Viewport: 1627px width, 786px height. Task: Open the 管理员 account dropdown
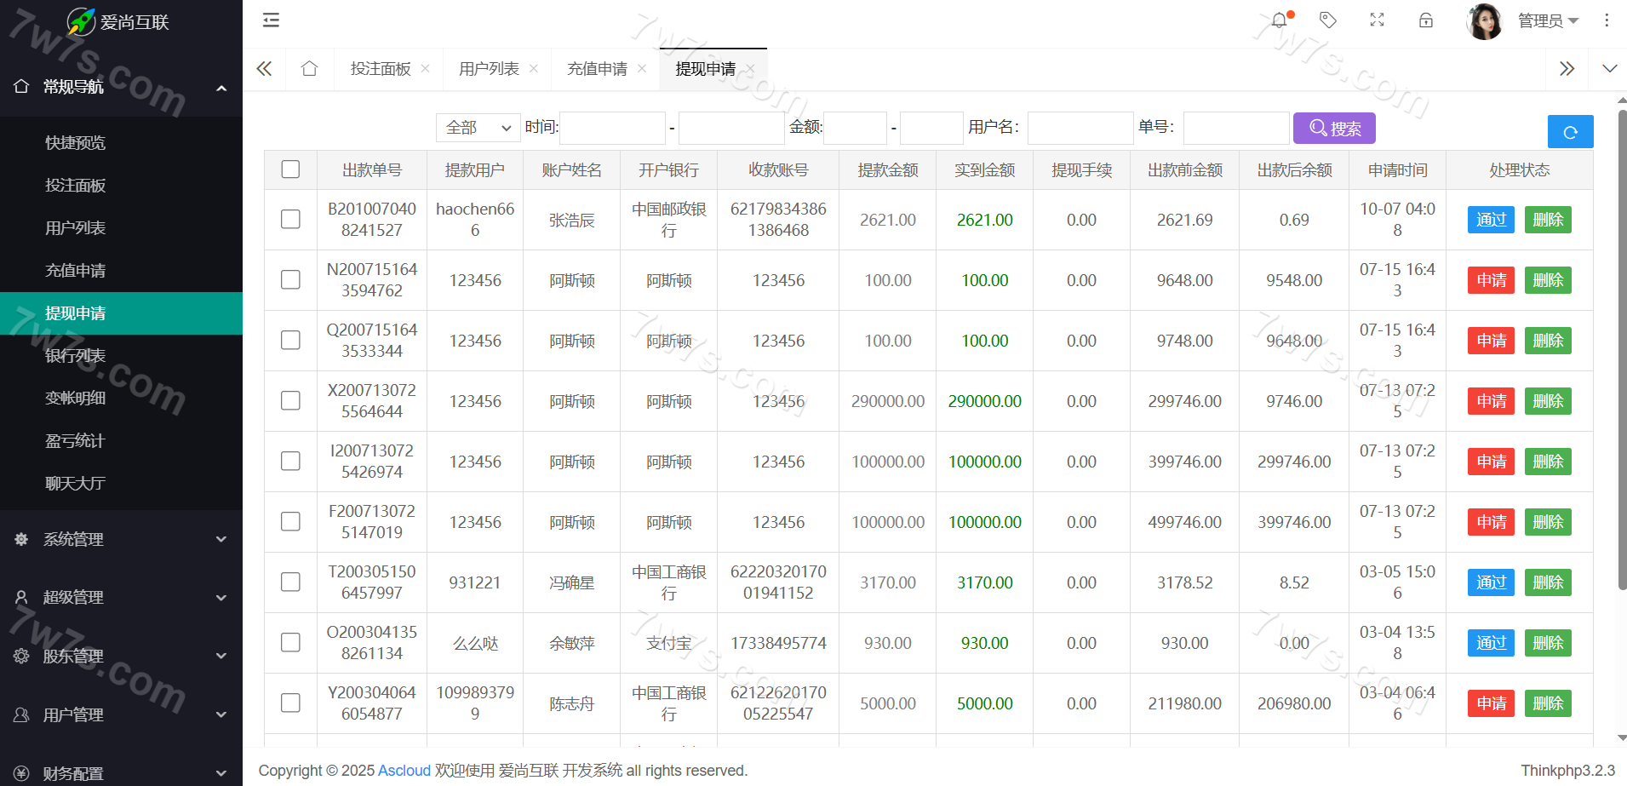1547,20
